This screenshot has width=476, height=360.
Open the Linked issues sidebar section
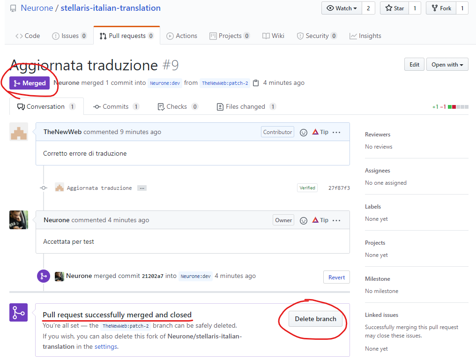pyautogui.click(x=381, y=315)
